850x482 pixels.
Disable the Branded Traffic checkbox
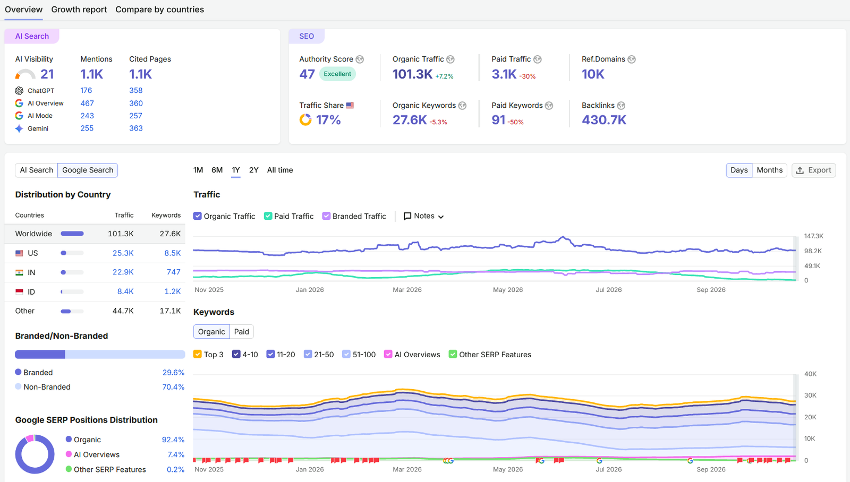click(x=327, y=216)
